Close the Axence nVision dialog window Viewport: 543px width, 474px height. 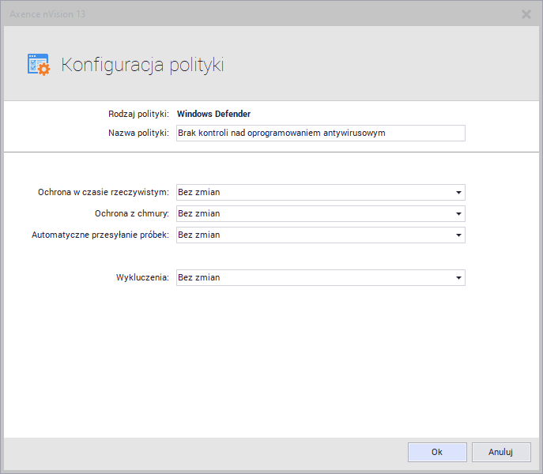pyautogui.click(x=526, y=13)
